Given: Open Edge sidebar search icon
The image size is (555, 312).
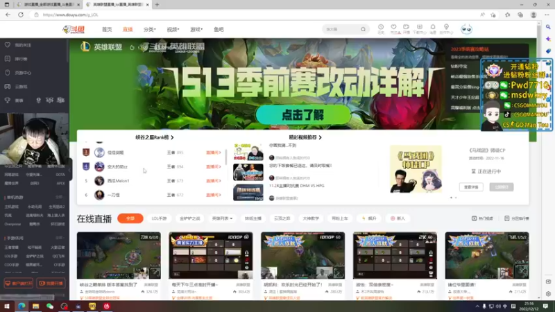Looking at the screenshot, I should pos(548,27).
